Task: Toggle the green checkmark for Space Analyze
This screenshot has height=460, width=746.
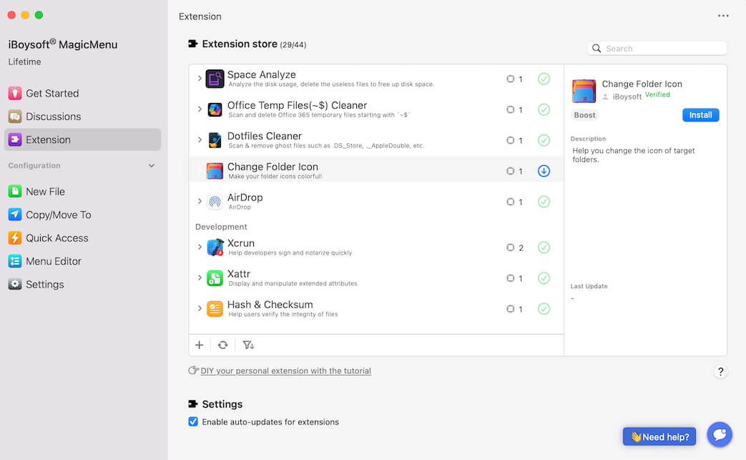Action: point(544,79)
